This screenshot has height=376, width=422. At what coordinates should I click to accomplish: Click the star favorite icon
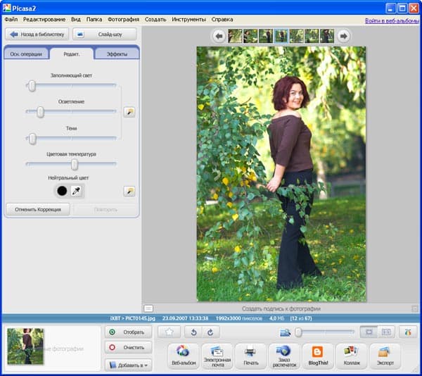pos(169,332)
